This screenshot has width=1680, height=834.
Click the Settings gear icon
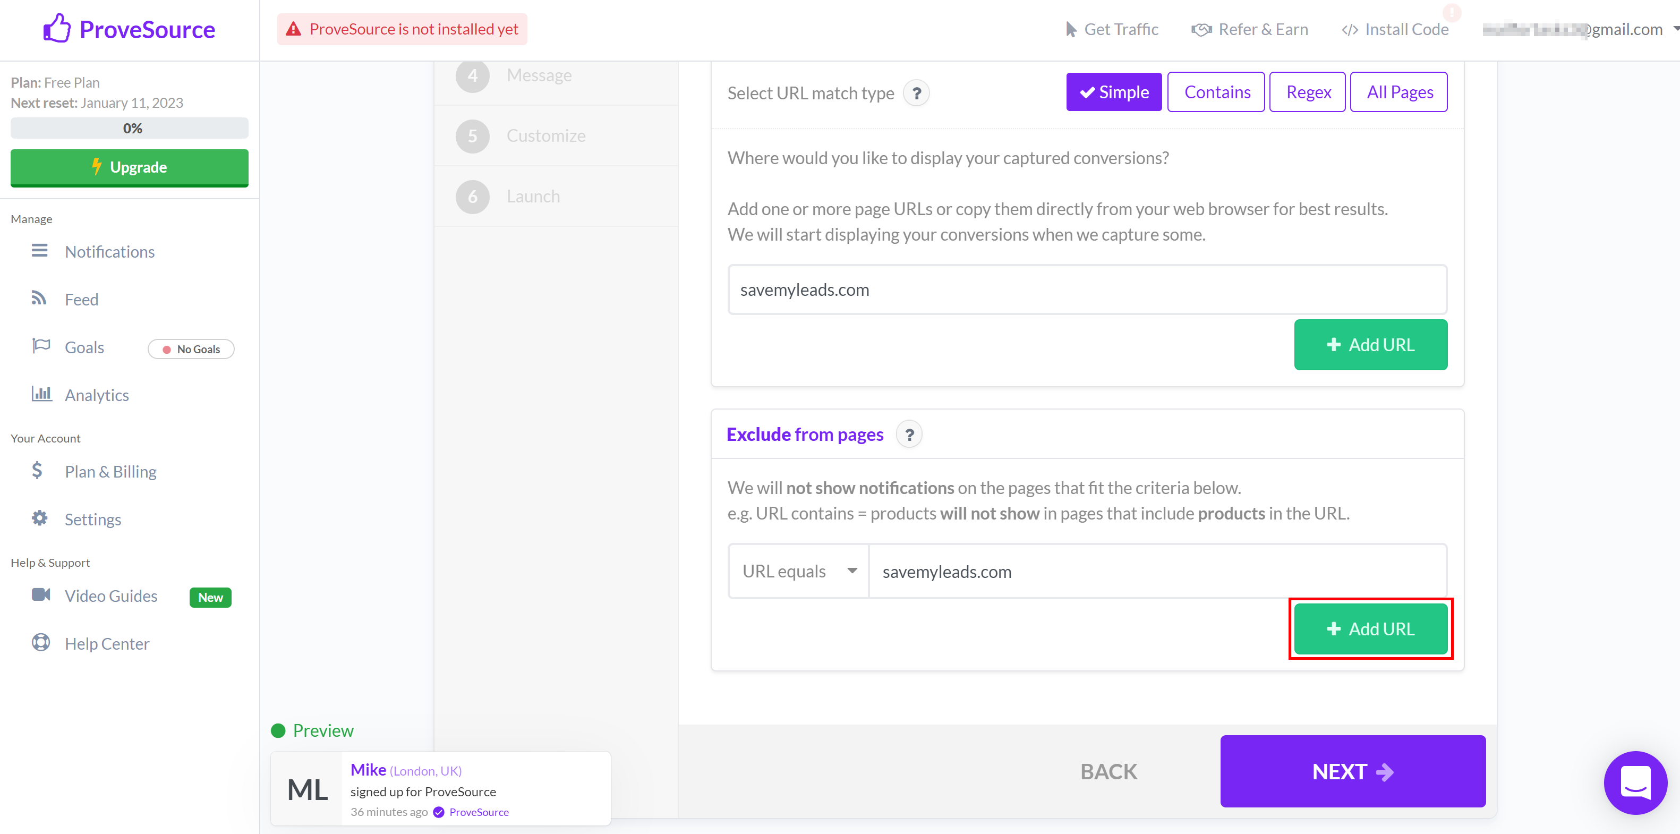click(x=40, y=518)
